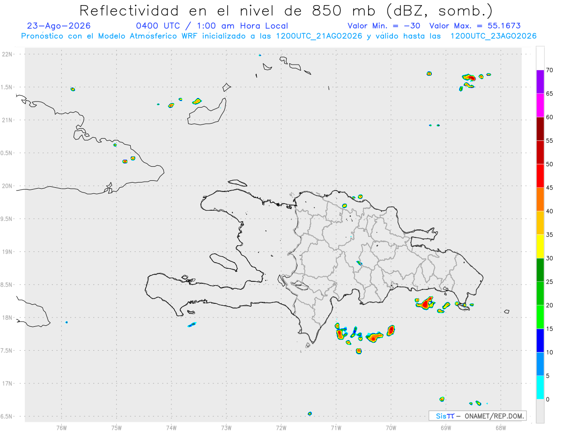Screen dimensions: 562x434
Task: Select the red 50–55 dBZ legend band
Action: (540, 152)
